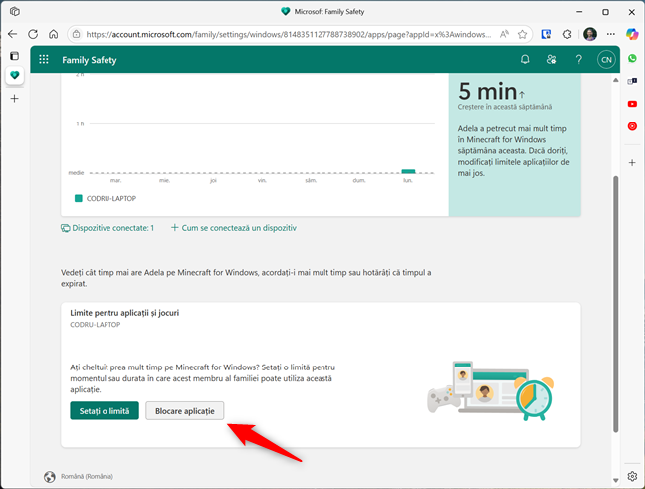Open the workspaces icon in title bar
This screenshot has height=489, width=645.
(x=15, y=12)
